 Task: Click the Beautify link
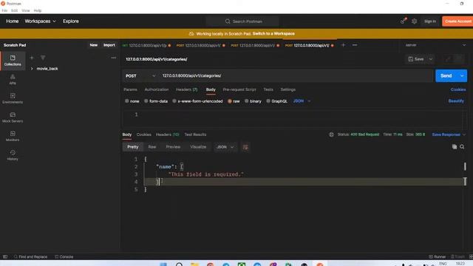(x=456, y=101)
